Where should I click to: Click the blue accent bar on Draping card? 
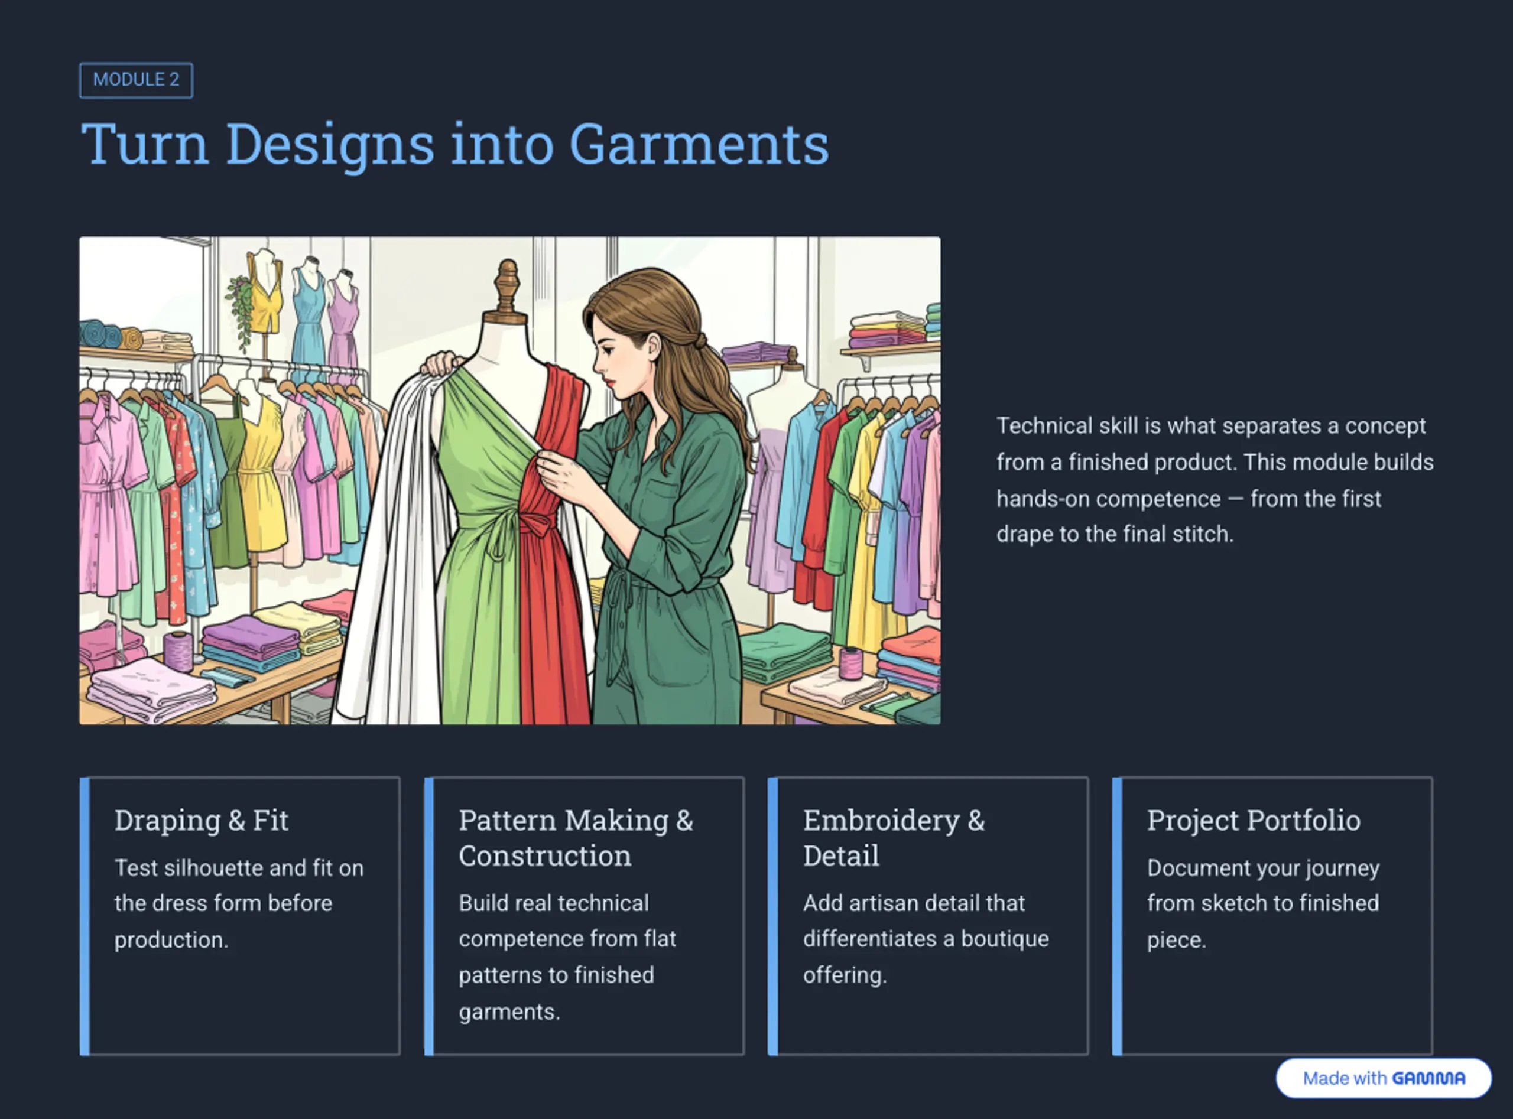pyautogui.click(x=85, y=916)
